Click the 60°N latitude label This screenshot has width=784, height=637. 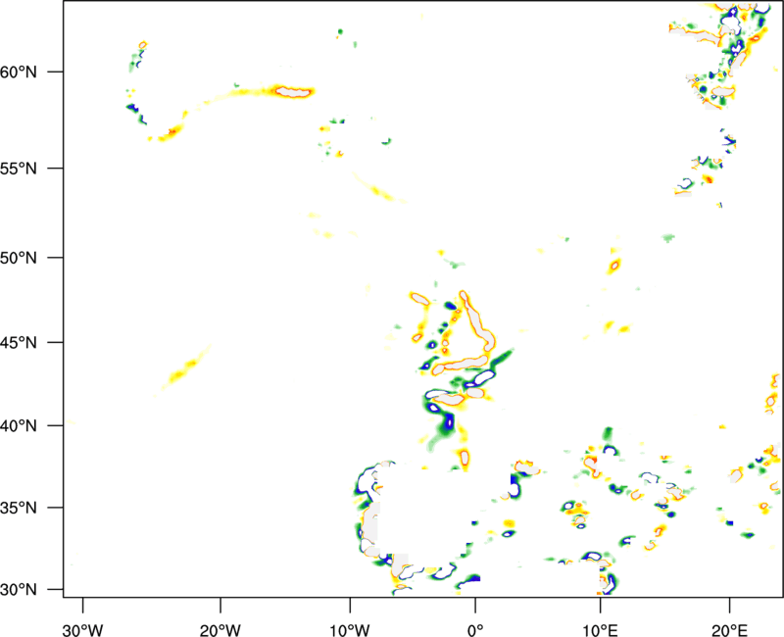(19, 72)
